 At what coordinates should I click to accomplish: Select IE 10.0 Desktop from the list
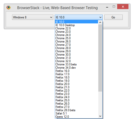76,25
